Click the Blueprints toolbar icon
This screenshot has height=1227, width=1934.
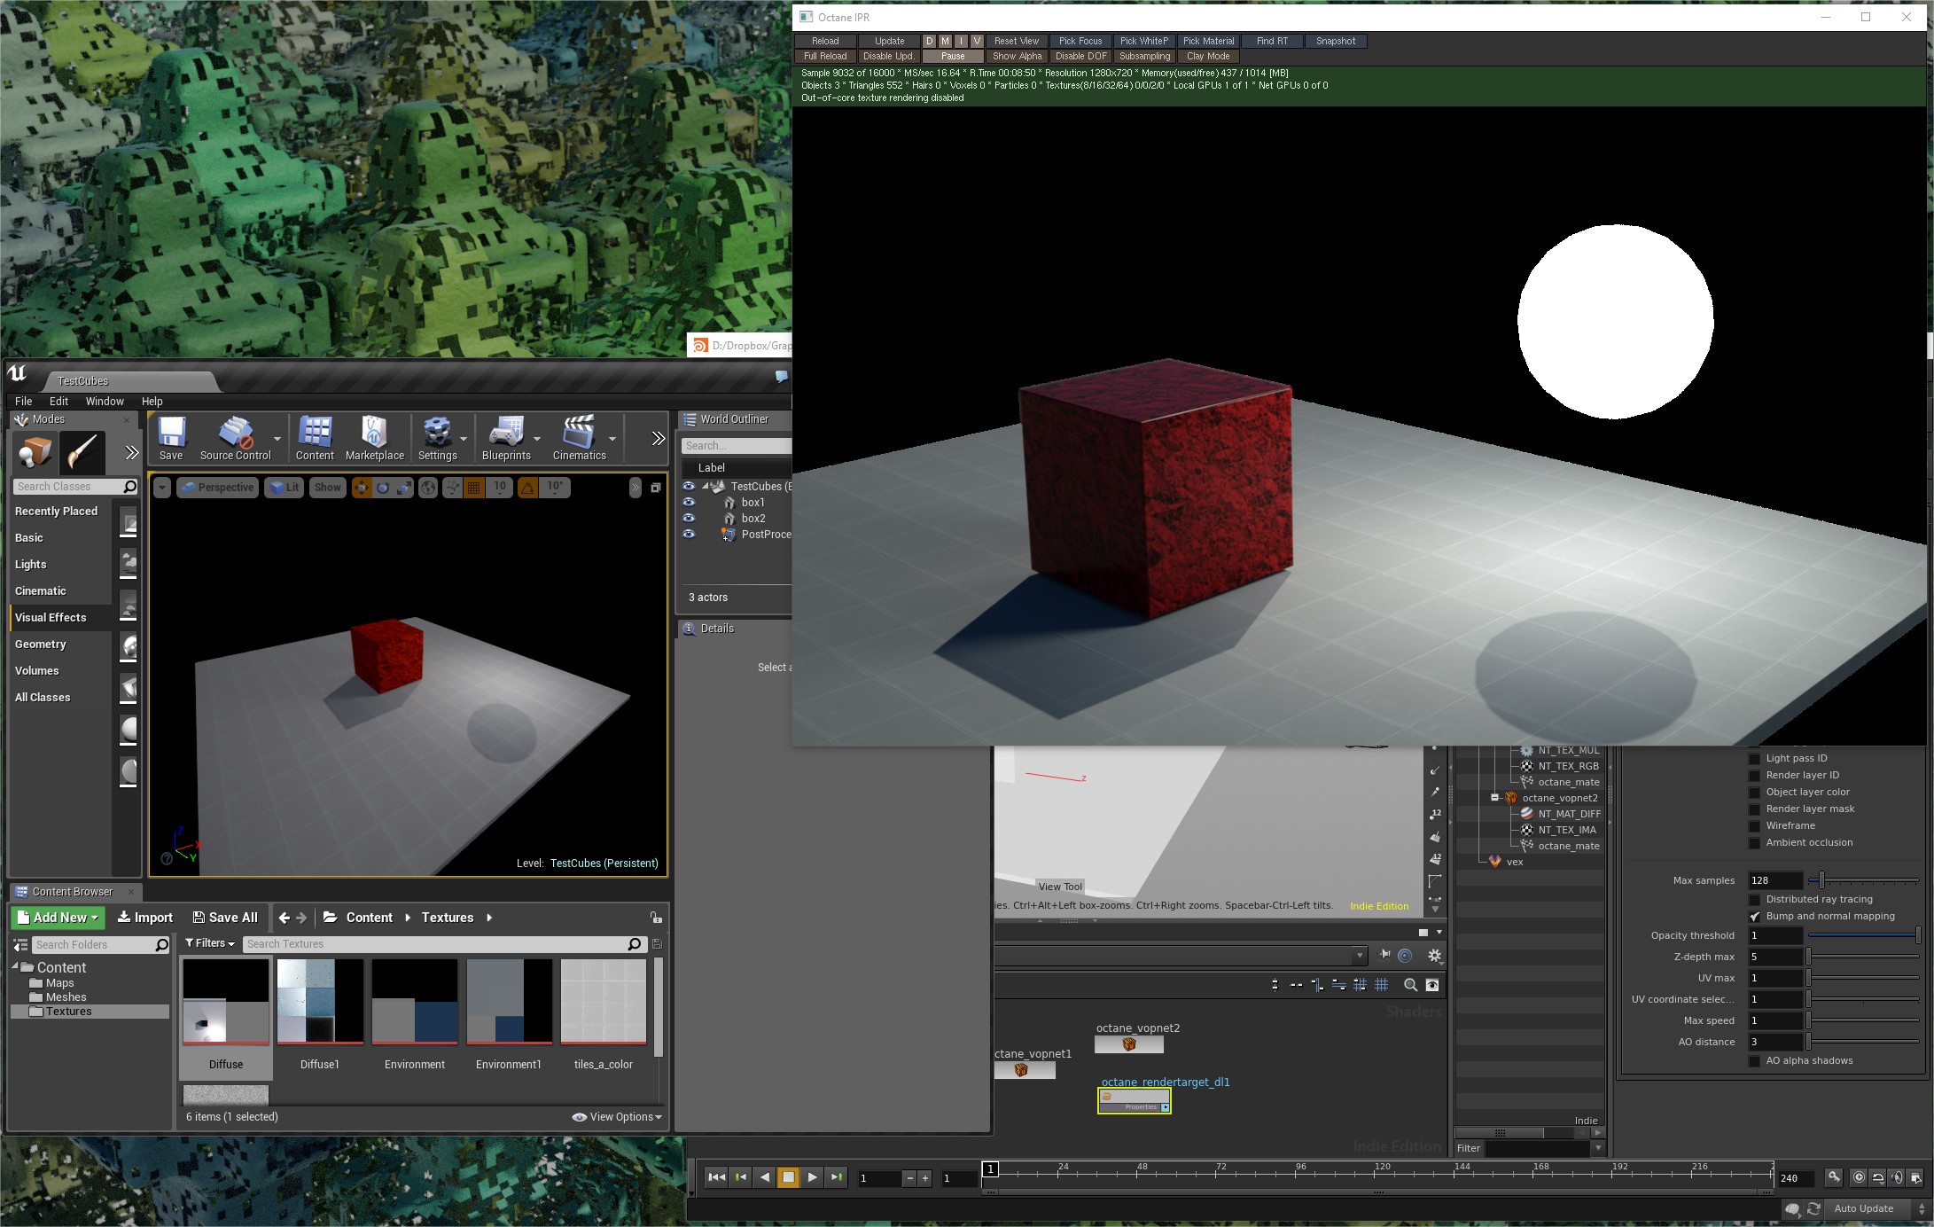(506, 434)
